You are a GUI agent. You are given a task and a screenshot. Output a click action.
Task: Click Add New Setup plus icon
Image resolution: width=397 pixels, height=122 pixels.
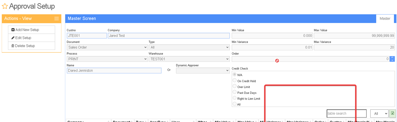coord(13,30)
